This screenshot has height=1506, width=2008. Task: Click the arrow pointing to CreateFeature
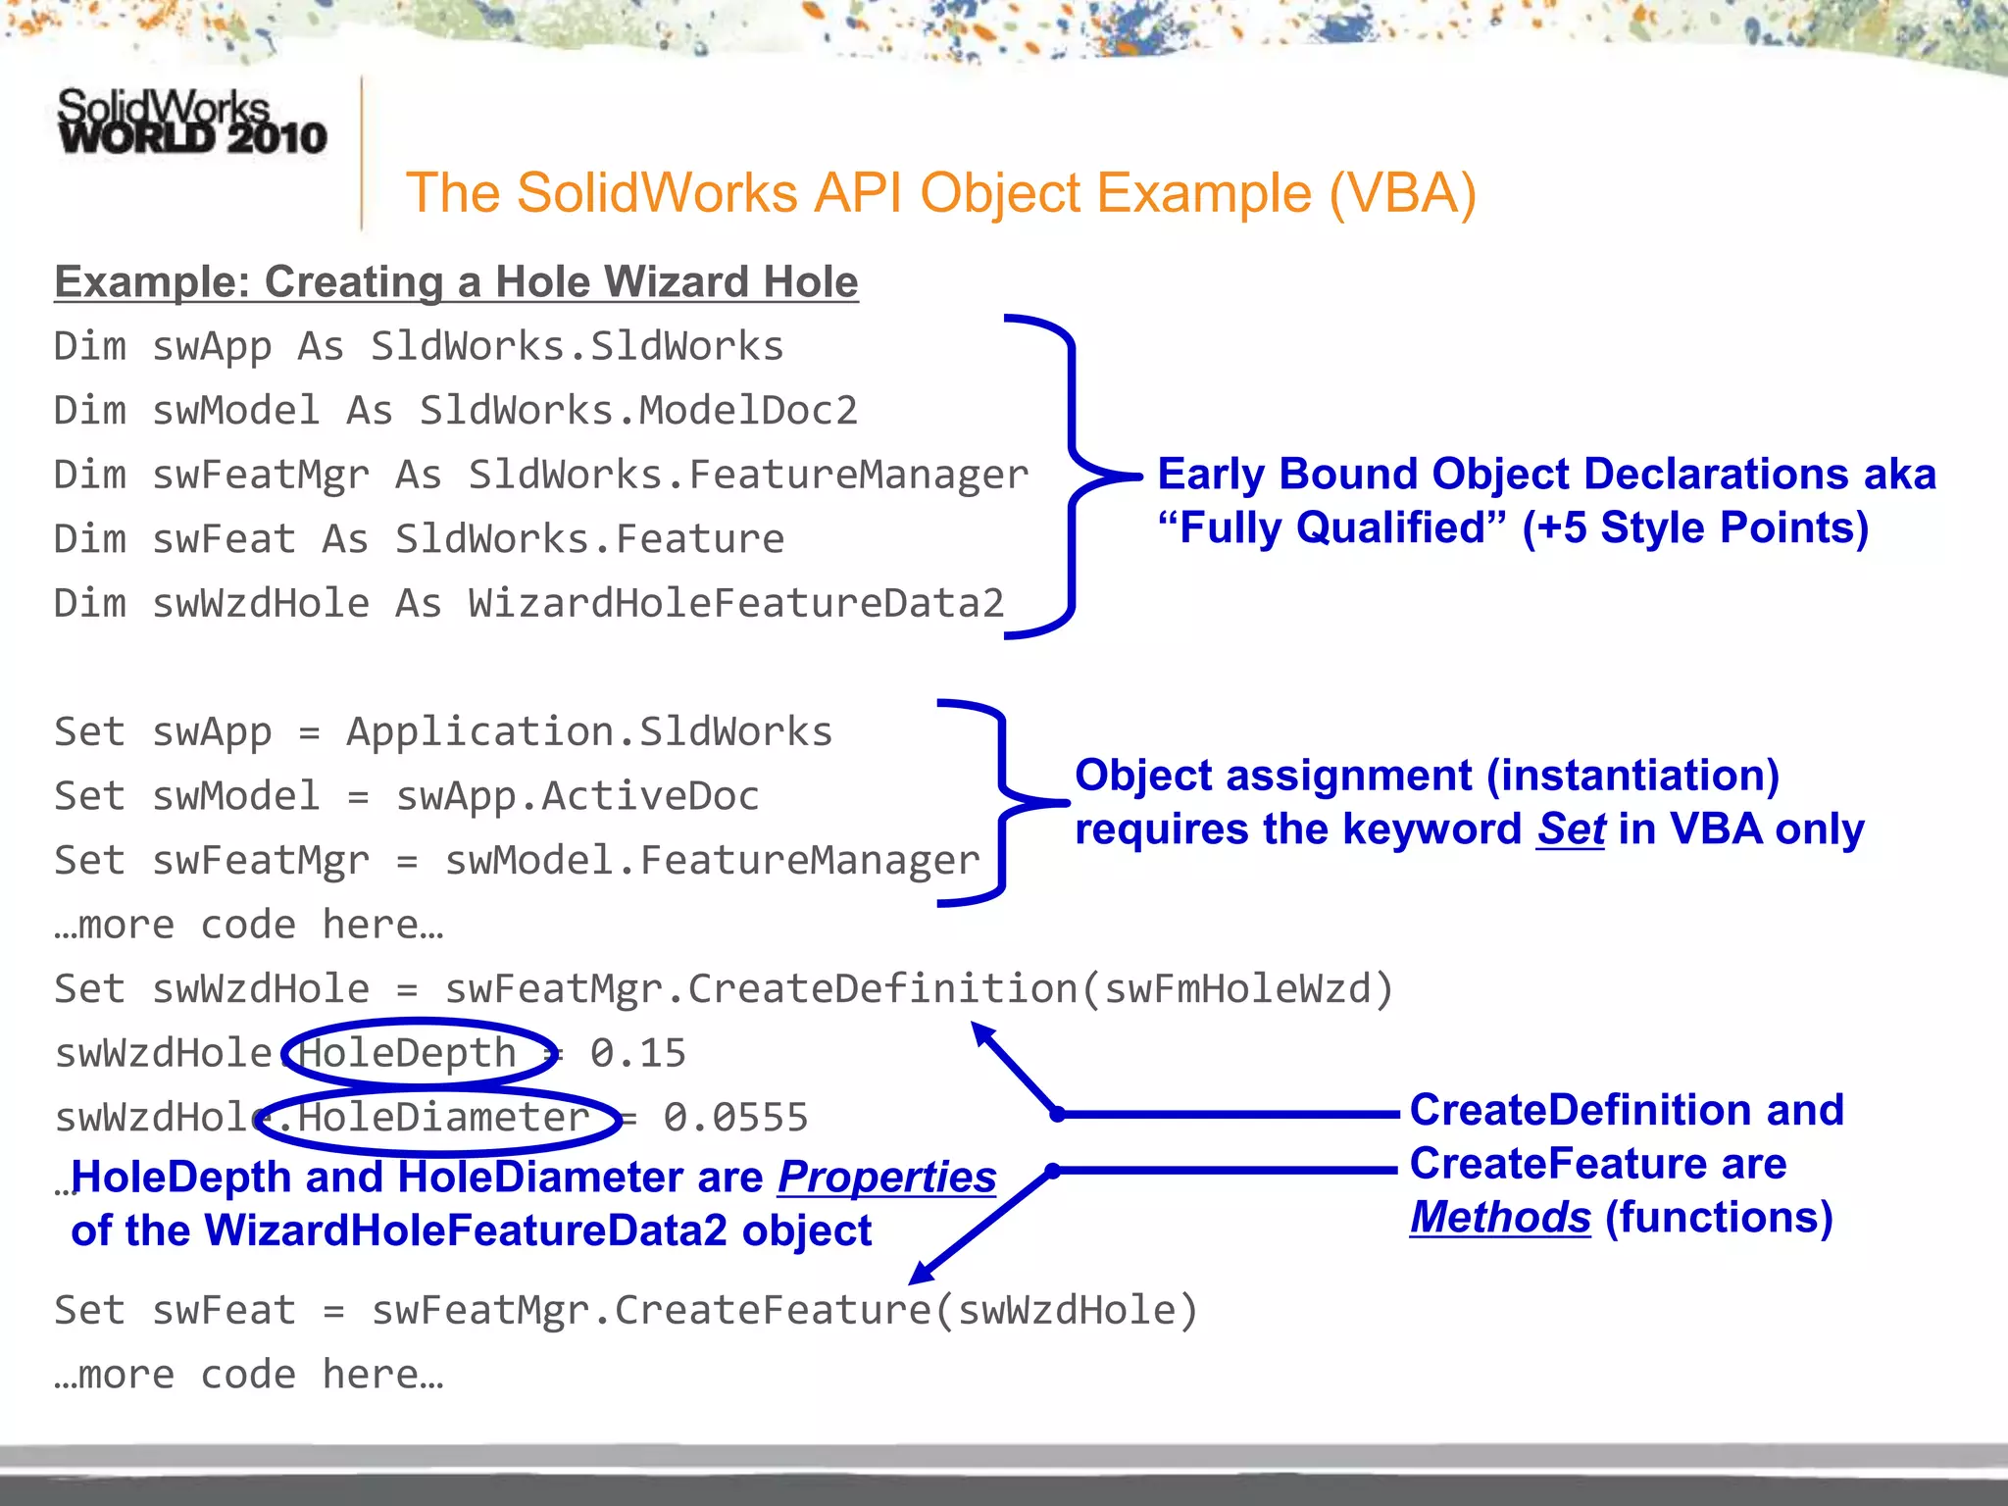[980, 1226]
